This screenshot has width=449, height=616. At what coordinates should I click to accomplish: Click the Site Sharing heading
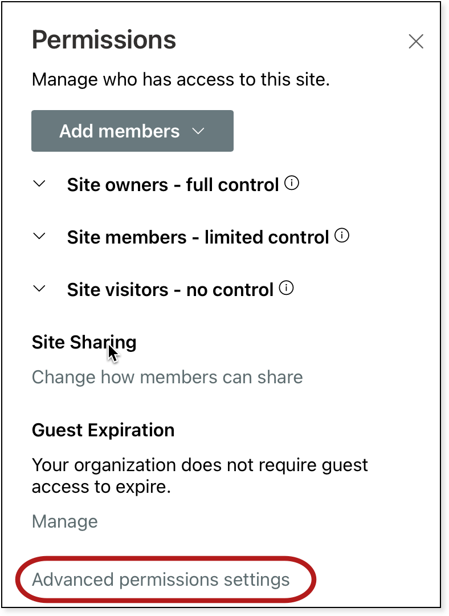coord(84,342)
